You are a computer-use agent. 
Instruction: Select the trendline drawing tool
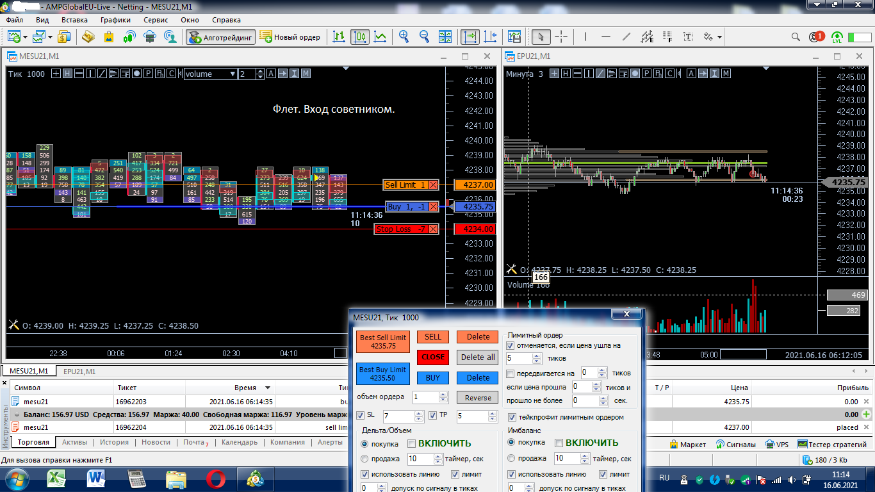click(x=626, y=37)
